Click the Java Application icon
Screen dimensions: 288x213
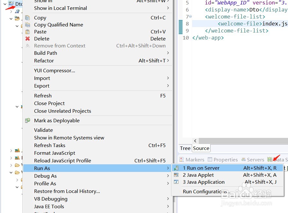click(x=176, y=182)
